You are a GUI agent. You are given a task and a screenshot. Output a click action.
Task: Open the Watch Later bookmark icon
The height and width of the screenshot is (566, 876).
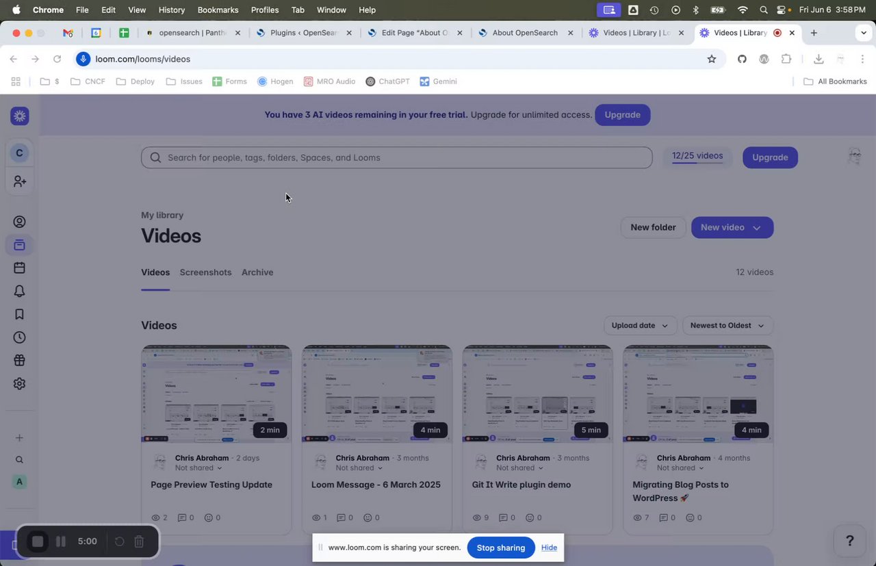click(x=19, y=314)
